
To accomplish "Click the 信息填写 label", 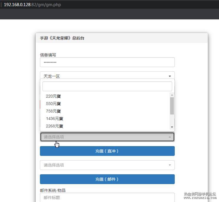I will click(x=48, y=55).
